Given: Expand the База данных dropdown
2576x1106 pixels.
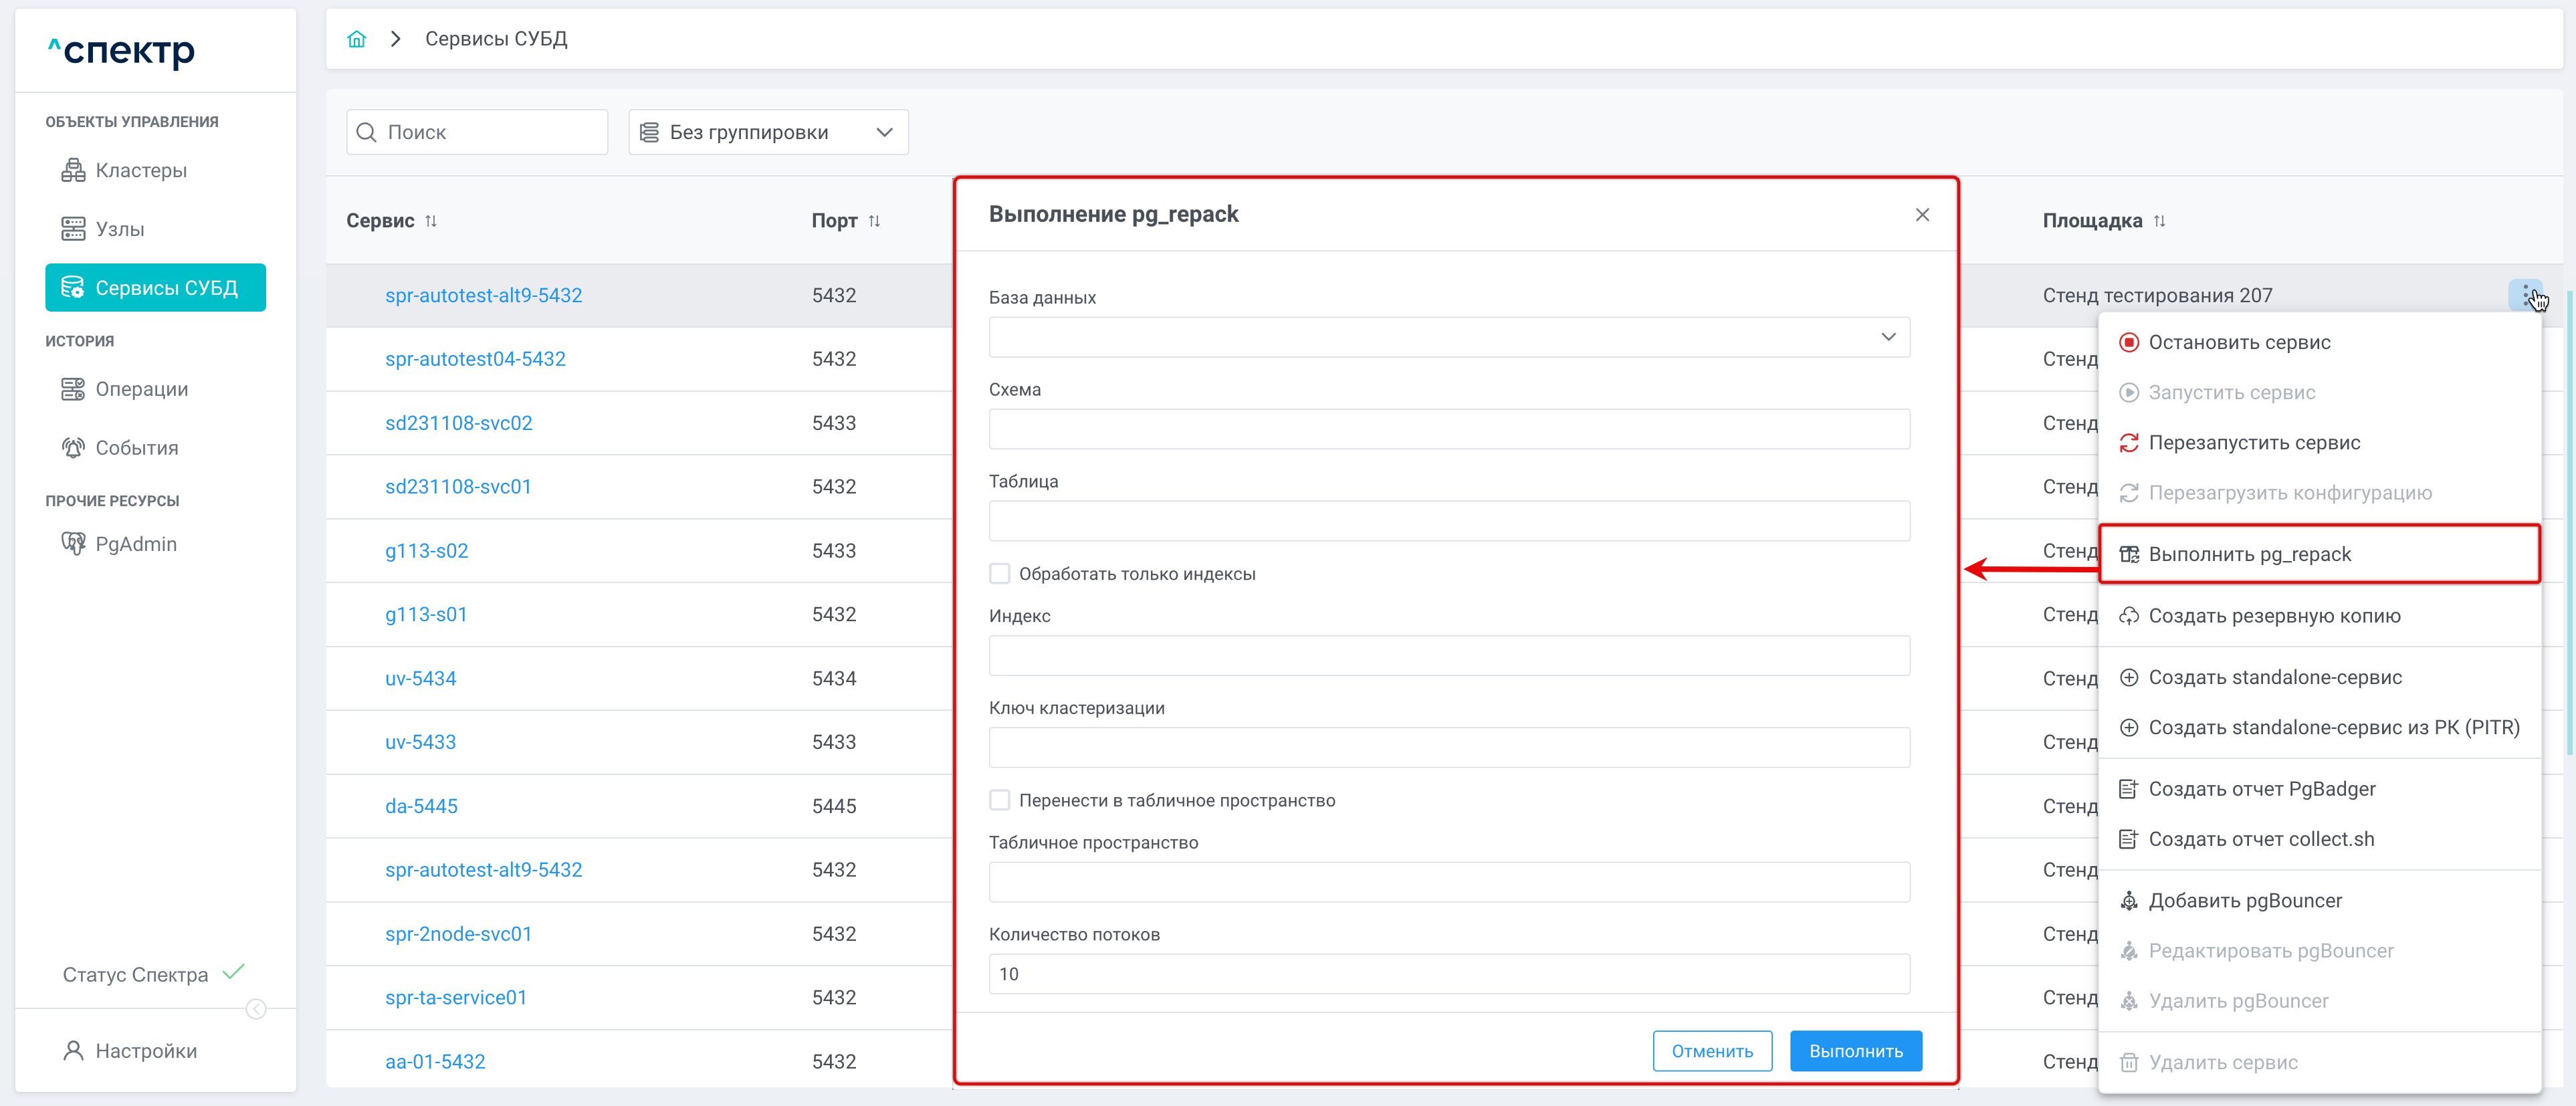Looking at the screenshot, I should [1448, 337].
